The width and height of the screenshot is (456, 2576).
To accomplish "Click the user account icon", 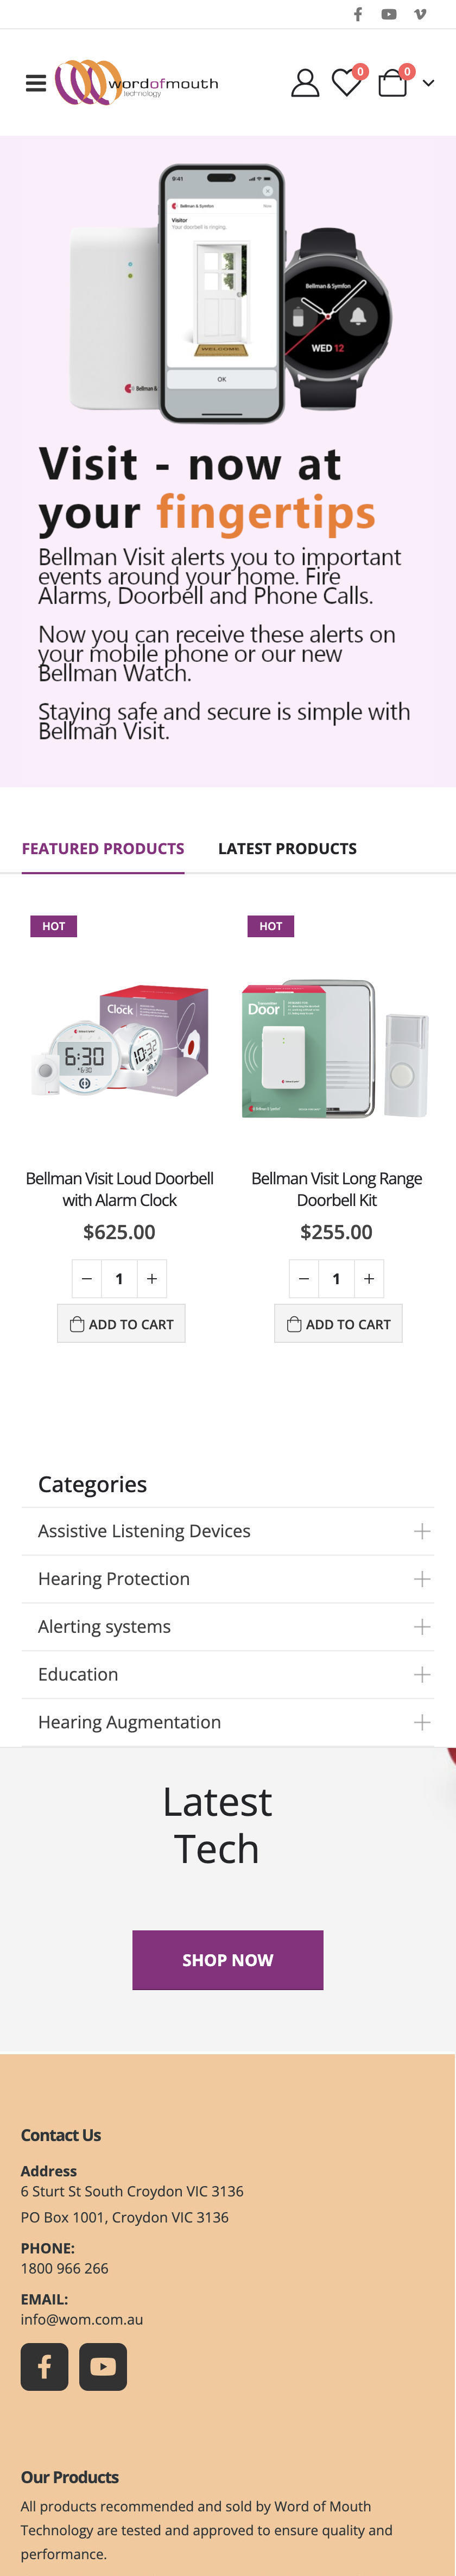I will 305,83.
